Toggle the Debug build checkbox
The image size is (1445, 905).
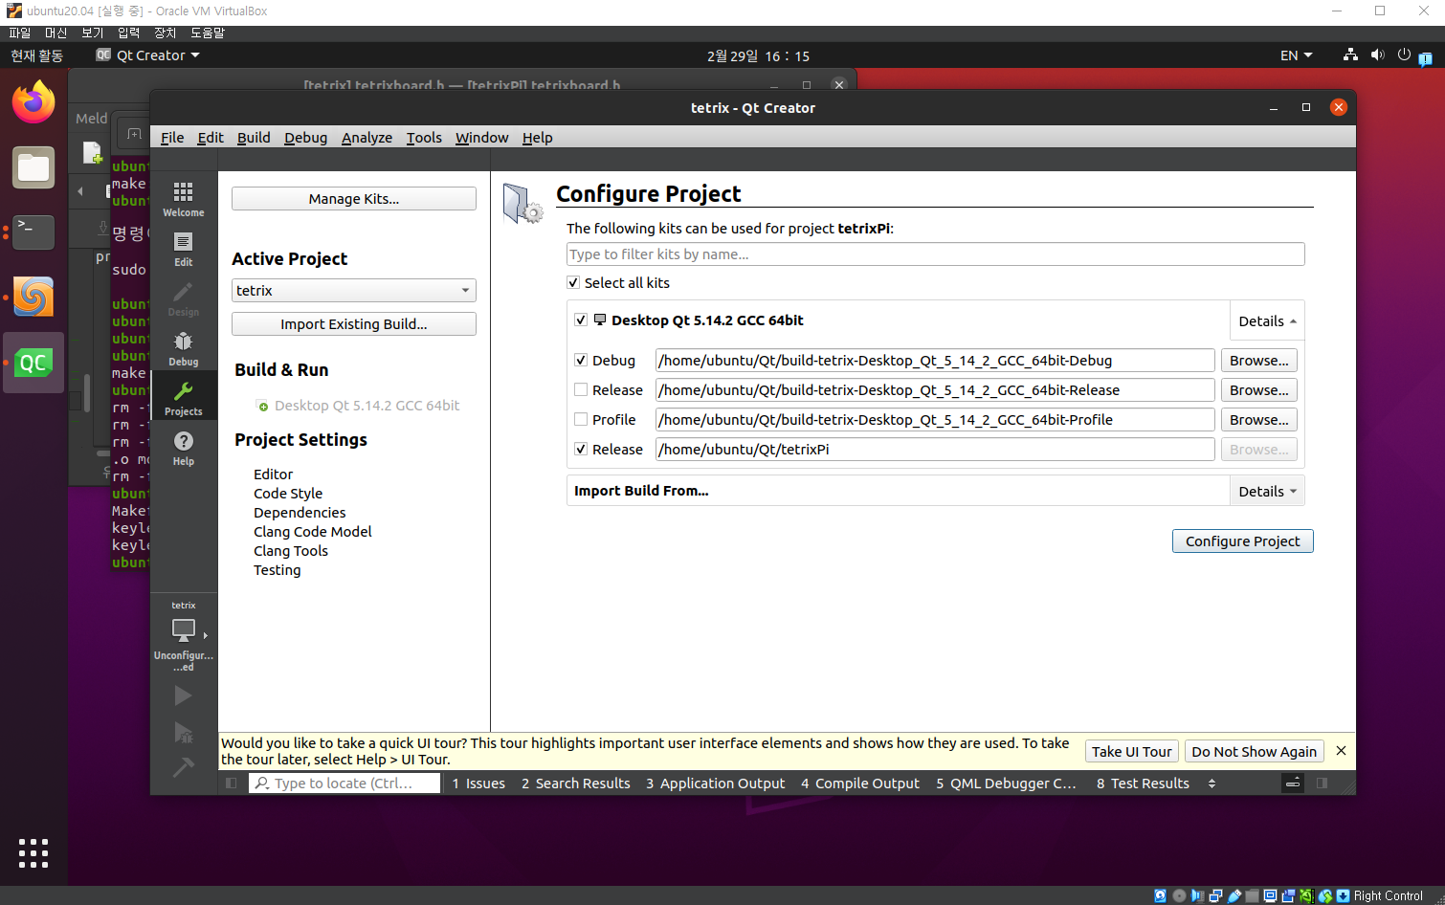pyautogui.click(x=581, y=360)
